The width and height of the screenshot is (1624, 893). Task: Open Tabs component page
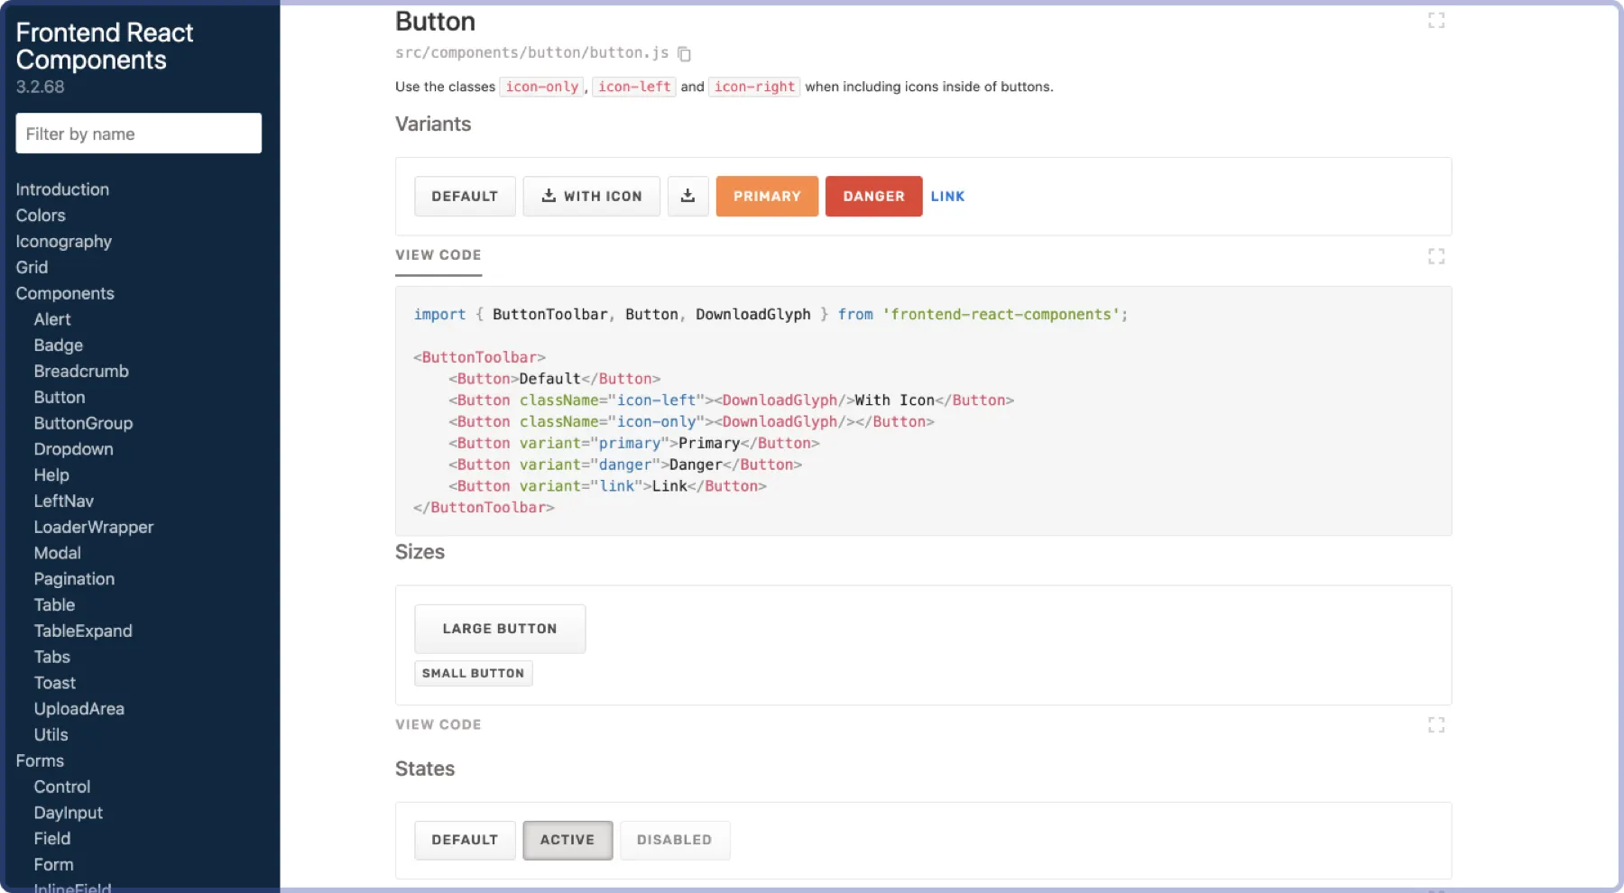tap(52, 658)
